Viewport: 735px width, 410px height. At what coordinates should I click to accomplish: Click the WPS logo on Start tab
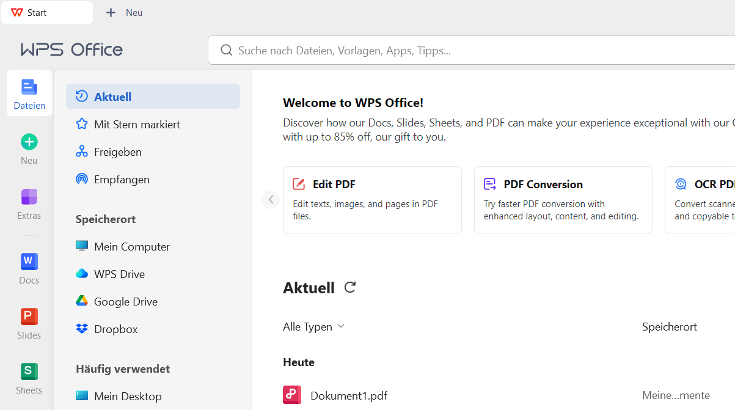coord(16,13)
